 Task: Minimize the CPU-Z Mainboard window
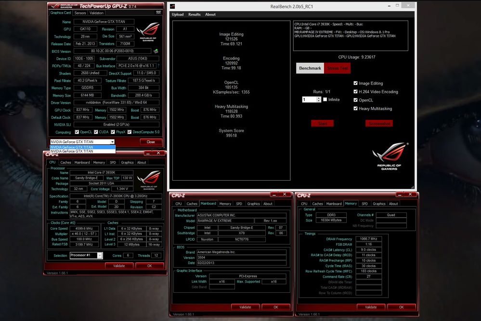(274, 195)
